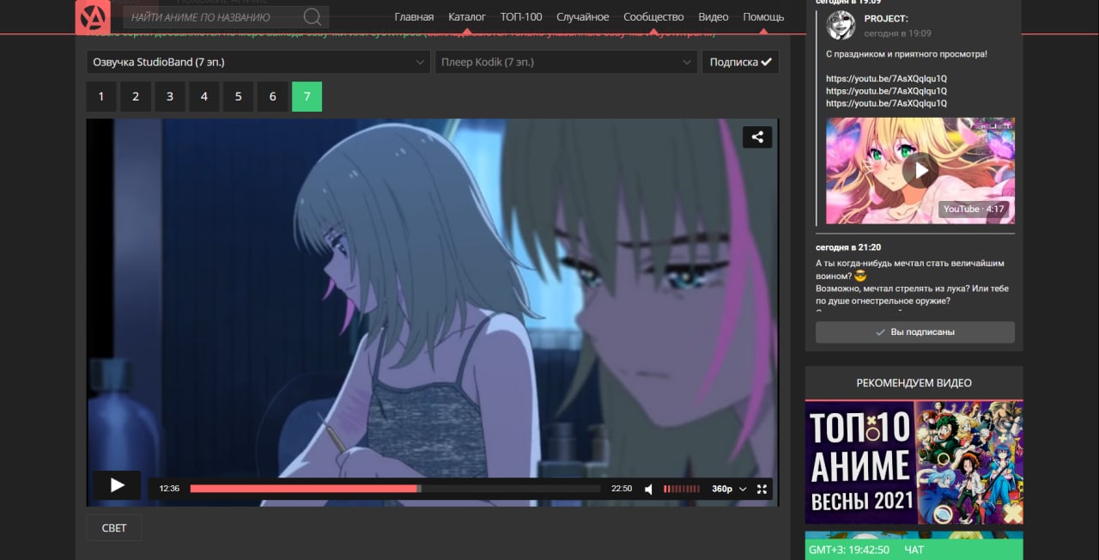Click the 12:36 current time label

169,489
